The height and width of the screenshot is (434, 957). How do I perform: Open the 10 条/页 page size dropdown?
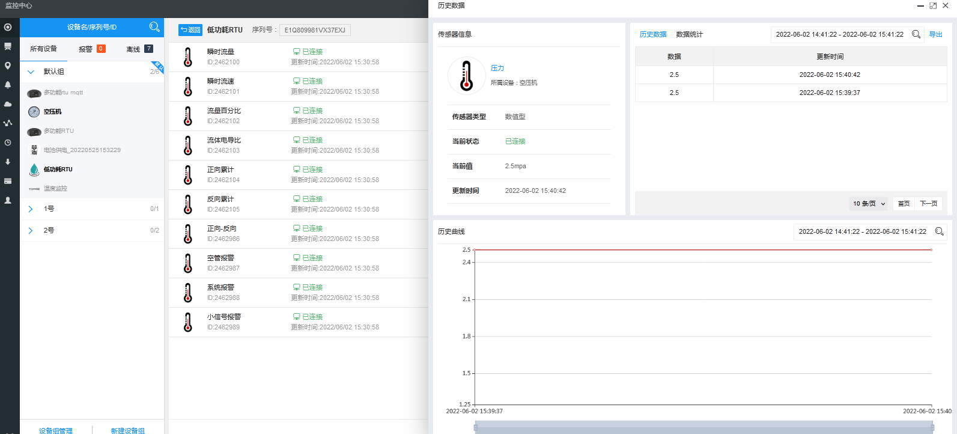869,204
